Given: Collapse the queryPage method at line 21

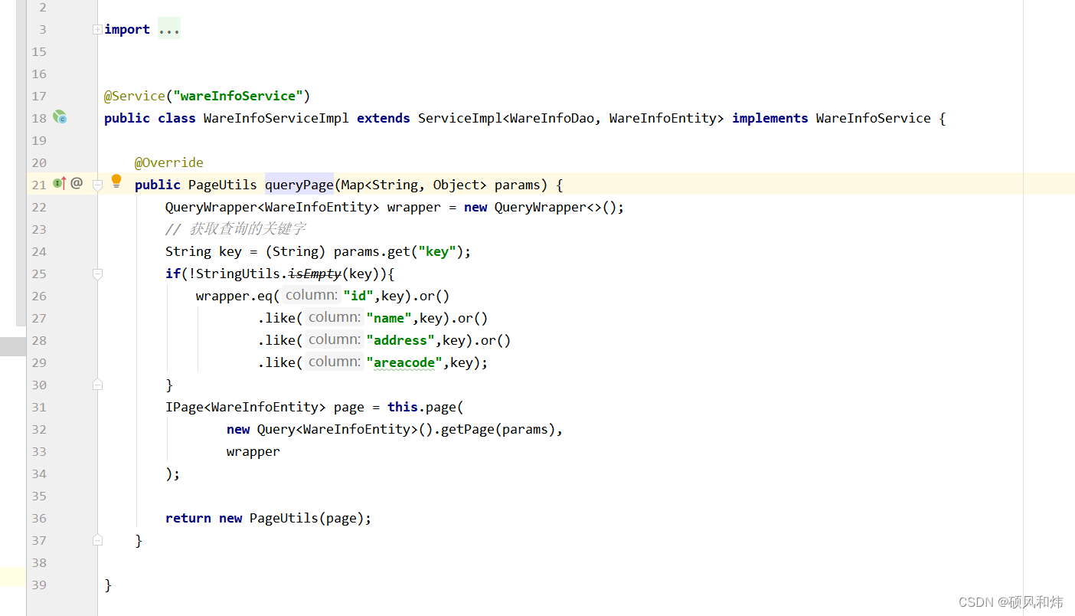Looking at the screenshot, I should point(97,185).
